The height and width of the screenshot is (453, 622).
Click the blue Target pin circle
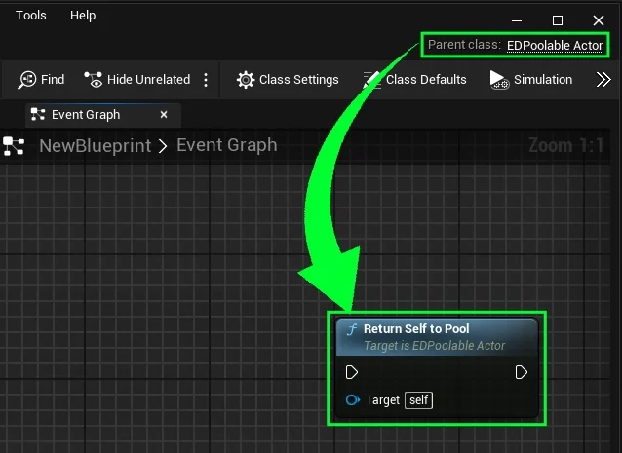click(352, 400)
